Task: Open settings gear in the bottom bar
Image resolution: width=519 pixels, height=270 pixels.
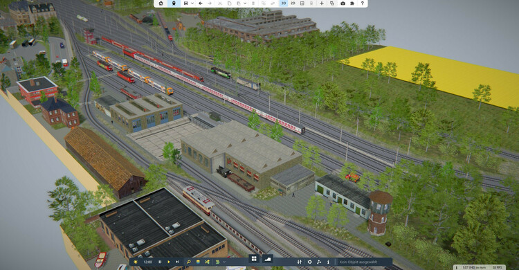Action: (310, 262)
